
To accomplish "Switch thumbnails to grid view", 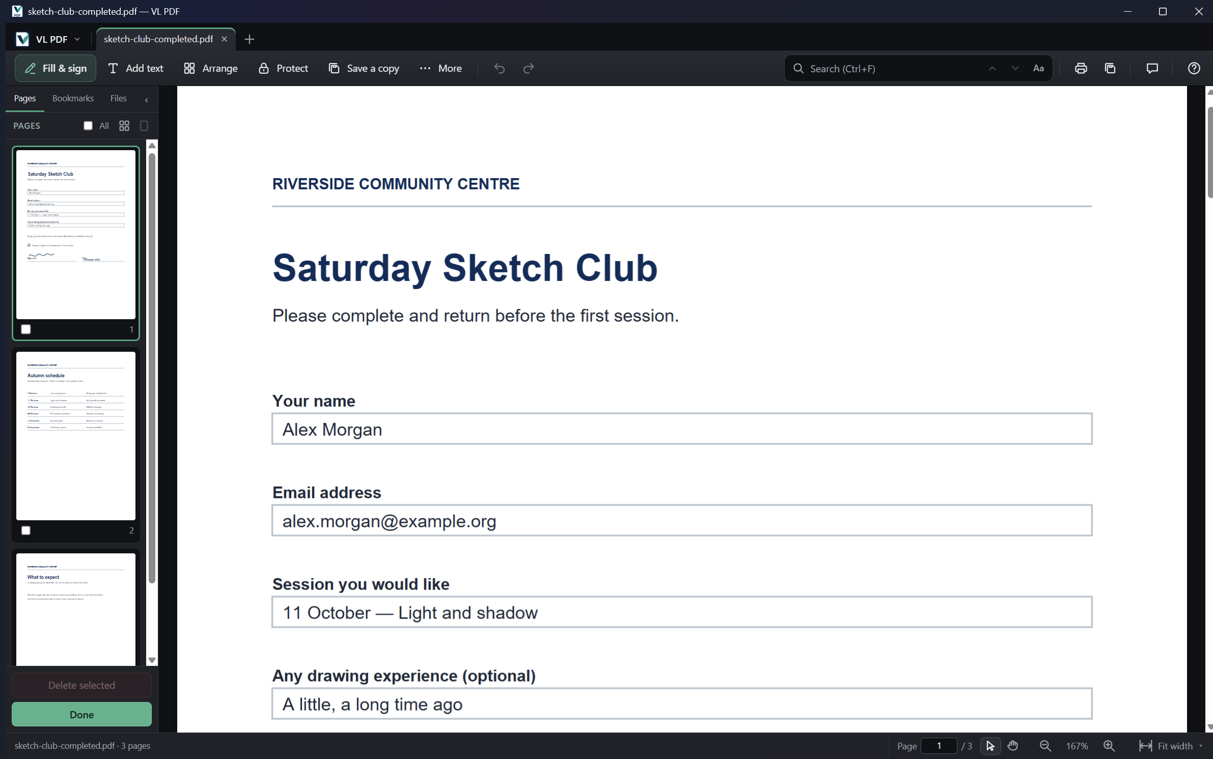I will click(124, 126).
